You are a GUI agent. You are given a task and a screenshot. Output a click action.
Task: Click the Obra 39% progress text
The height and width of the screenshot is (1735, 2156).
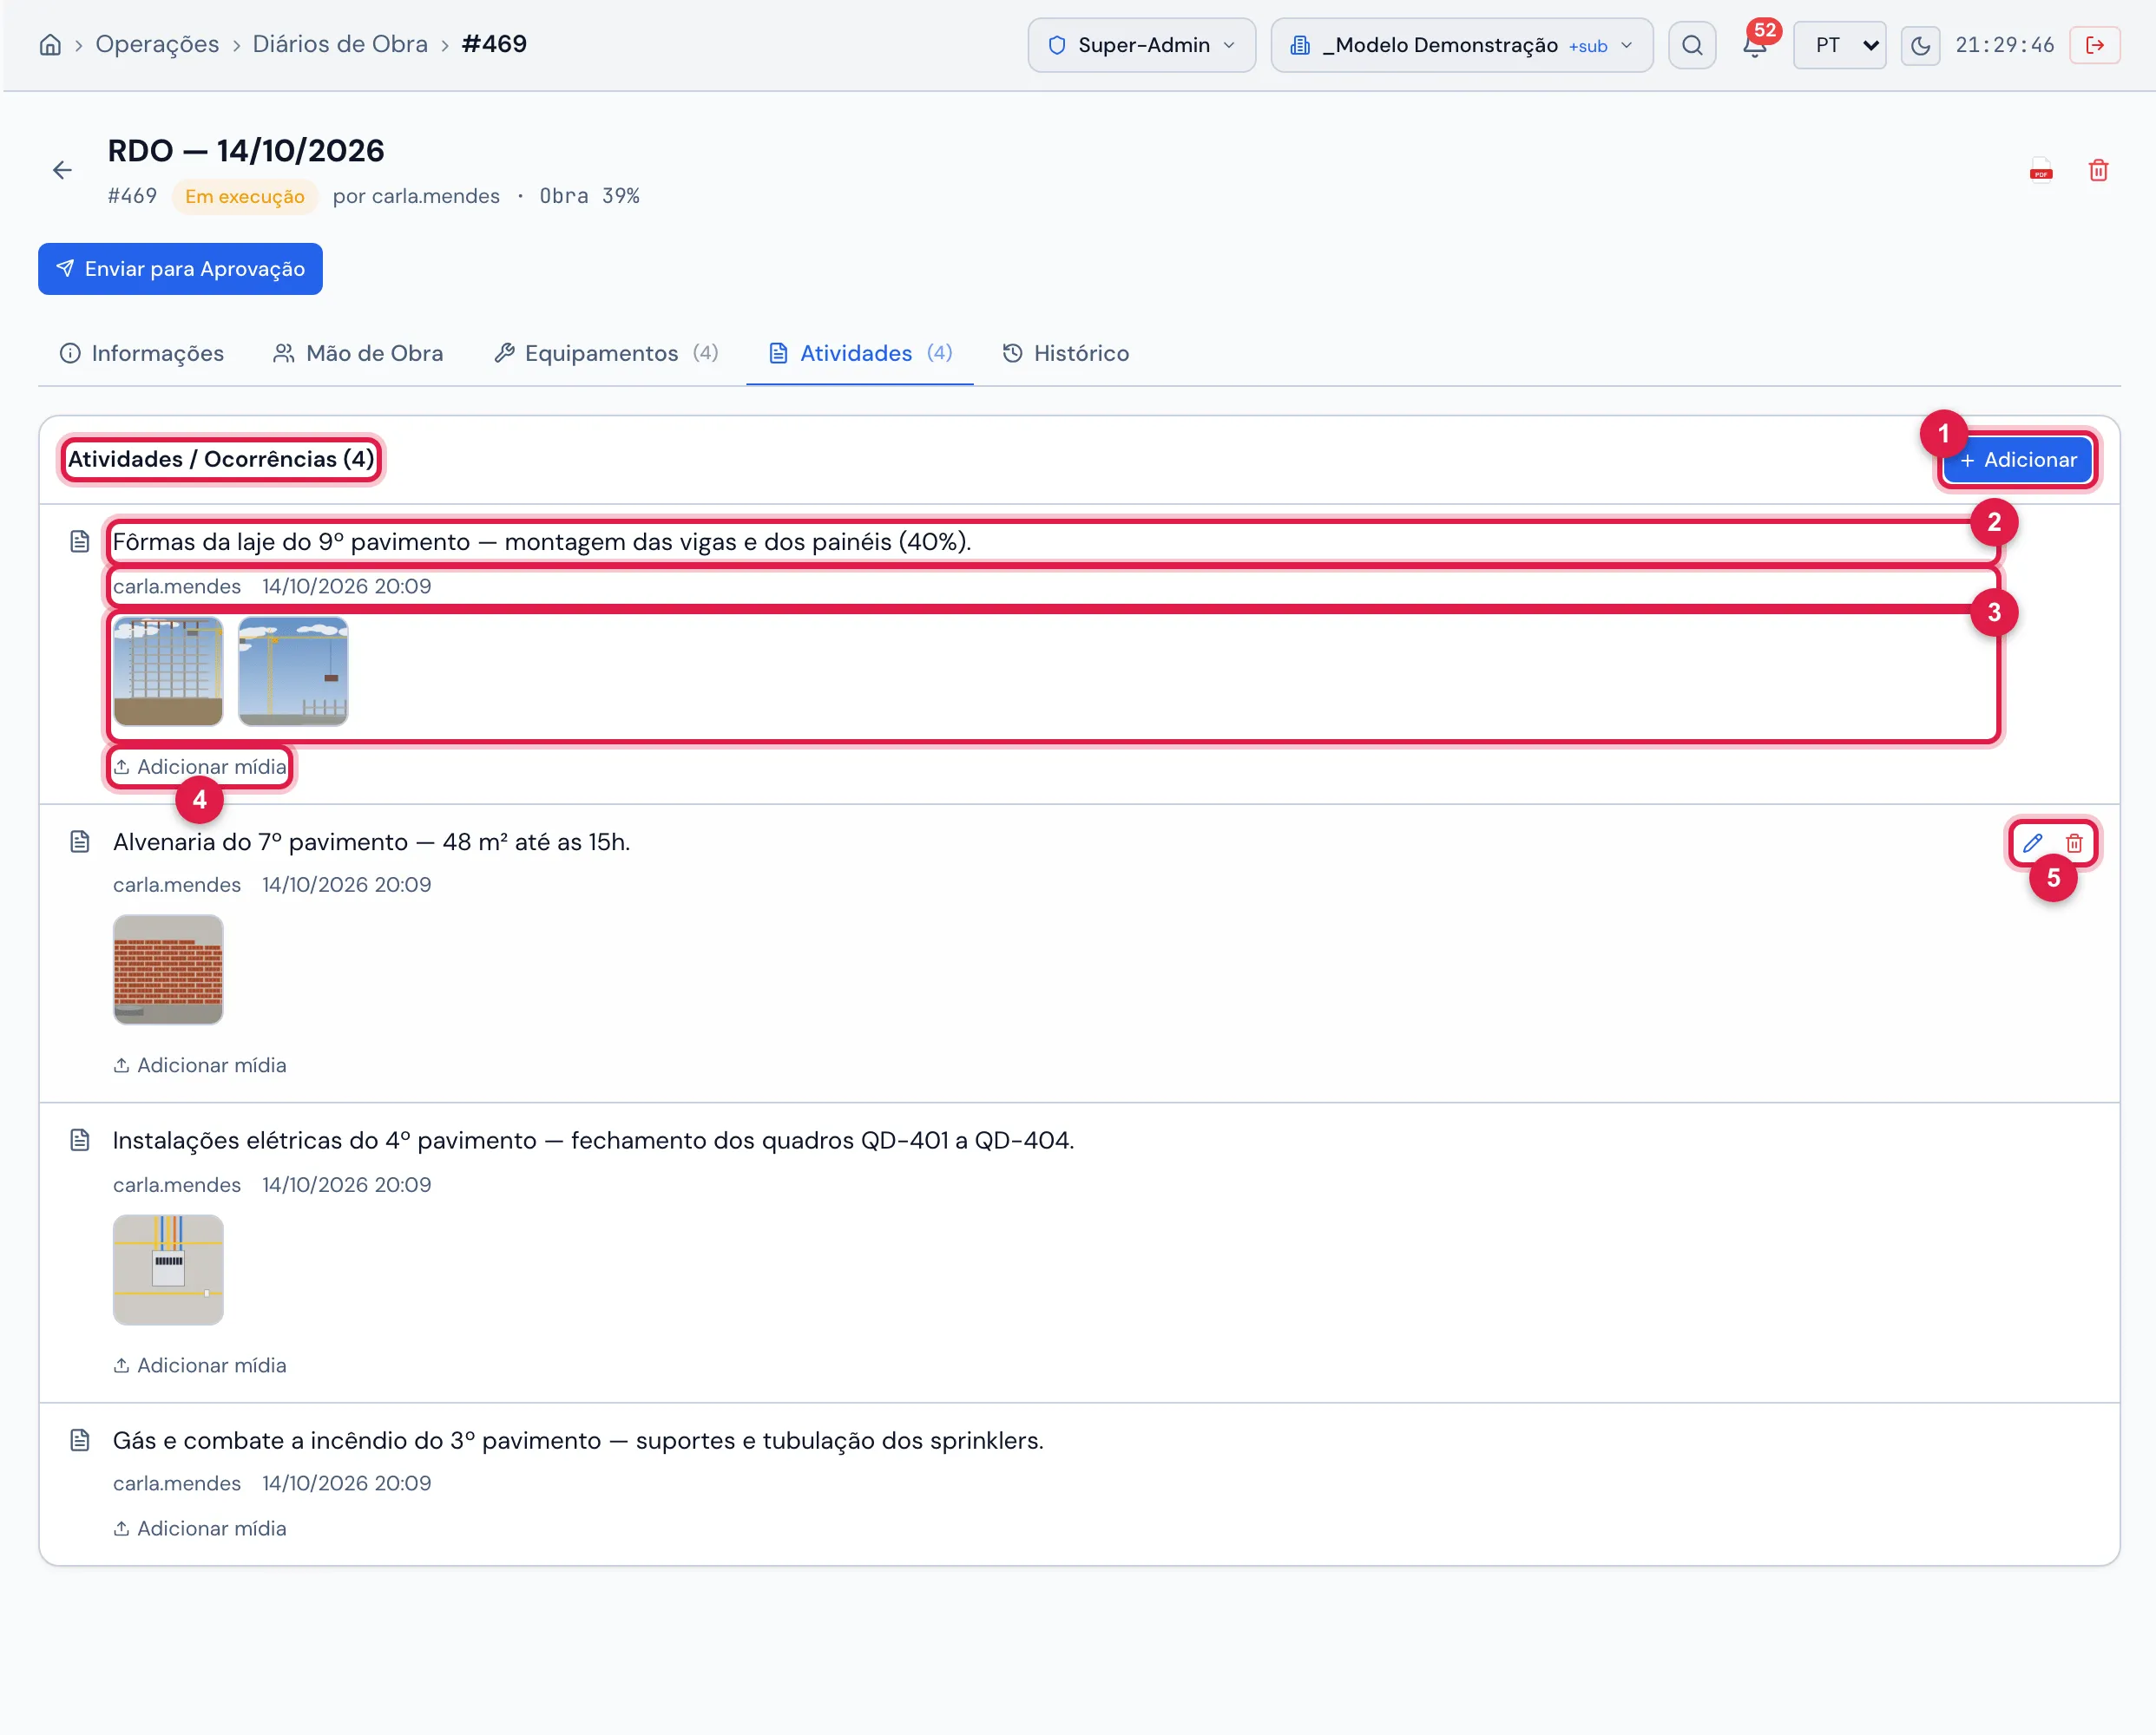point(590,196)
